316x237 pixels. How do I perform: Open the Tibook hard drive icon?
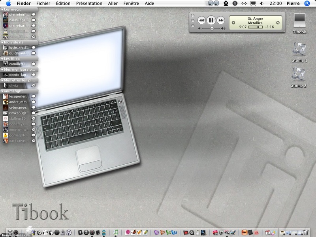click(299, 23)
